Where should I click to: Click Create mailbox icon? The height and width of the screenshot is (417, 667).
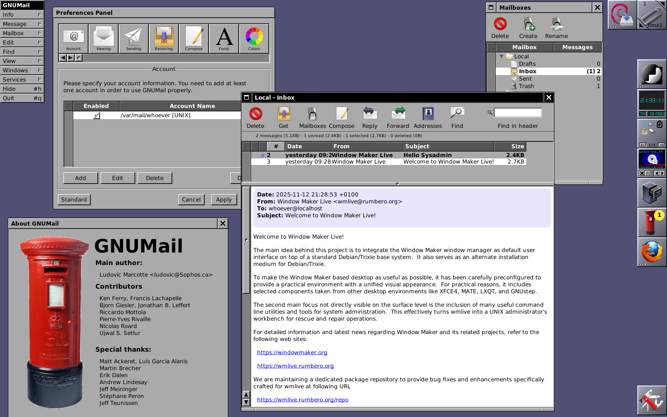(529, 24)
